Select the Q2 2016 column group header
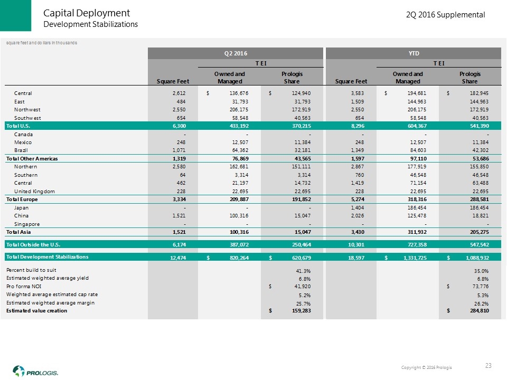 (x=236, y=53)
